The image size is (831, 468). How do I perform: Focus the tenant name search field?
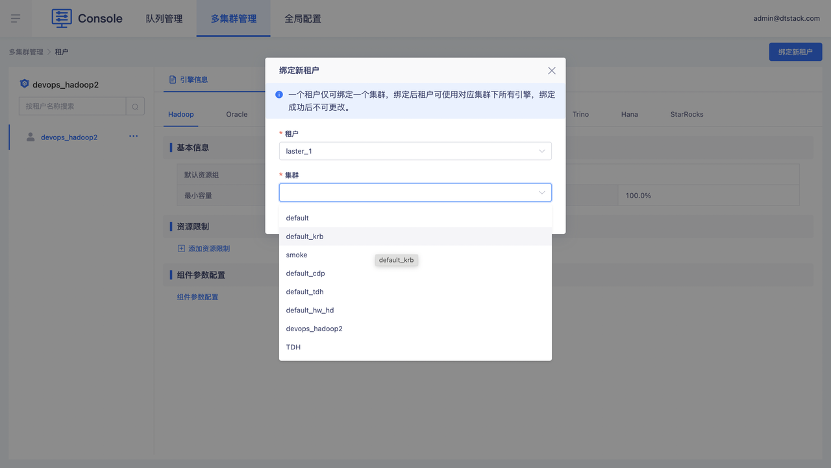(x=72, y=106)
